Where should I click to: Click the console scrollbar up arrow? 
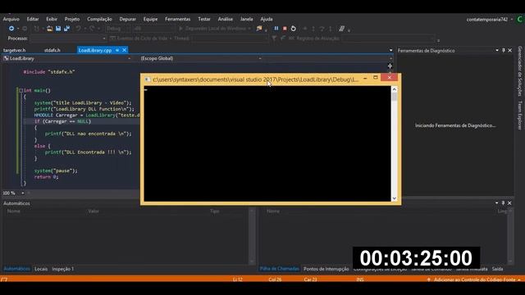394,89
